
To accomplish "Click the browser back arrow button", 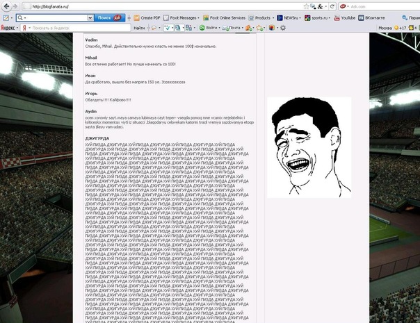I will coord(6,6).
